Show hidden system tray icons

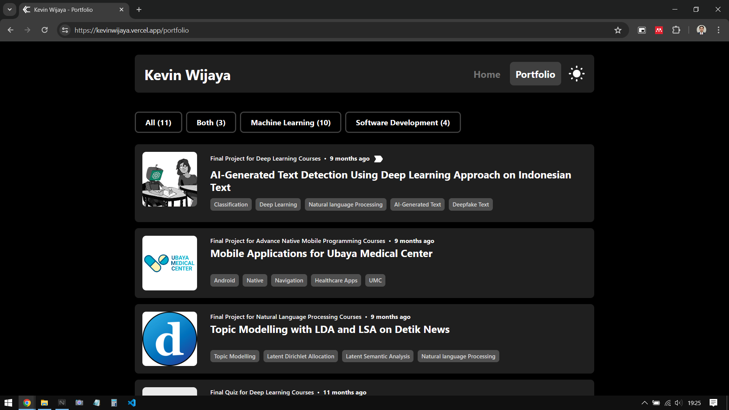pos(644,403)
